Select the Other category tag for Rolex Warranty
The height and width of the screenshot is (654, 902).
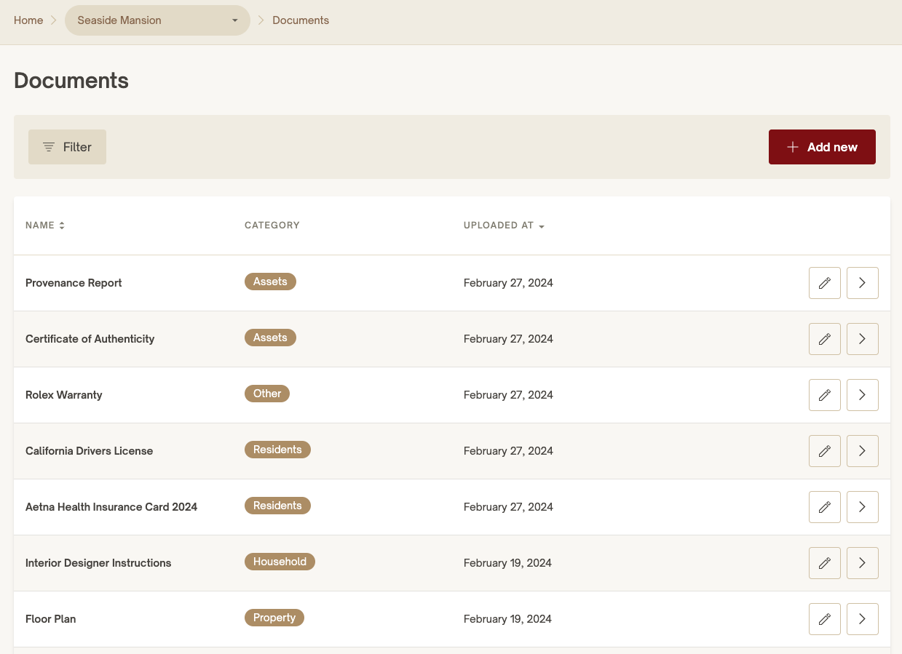(x=267, y=394)
